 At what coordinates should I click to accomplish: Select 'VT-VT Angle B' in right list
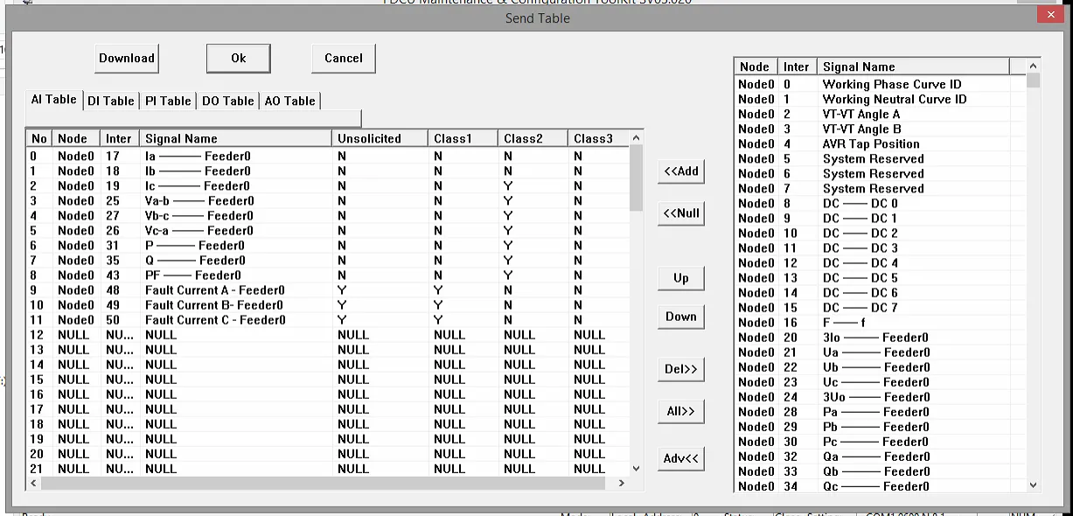pos(881,129)
